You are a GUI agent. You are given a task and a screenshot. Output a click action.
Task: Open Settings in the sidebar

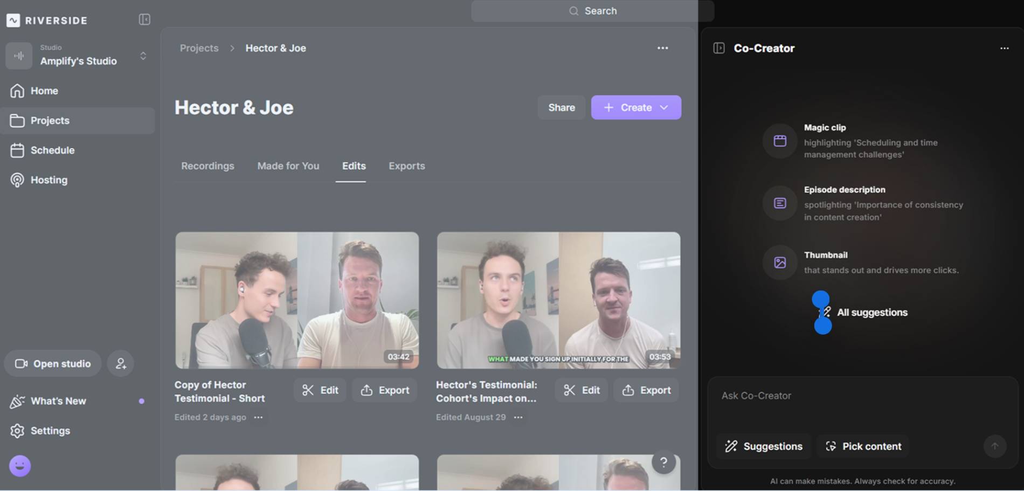50,431
